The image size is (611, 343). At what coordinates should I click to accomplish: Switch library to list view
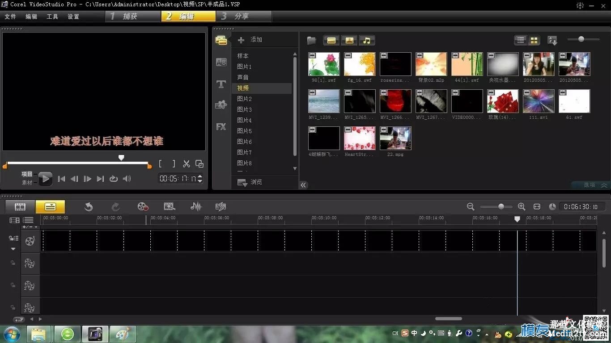[x=520, y=41]
